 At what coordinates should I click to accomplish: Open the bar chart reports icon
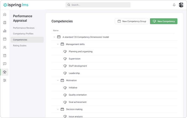point(5,31)
